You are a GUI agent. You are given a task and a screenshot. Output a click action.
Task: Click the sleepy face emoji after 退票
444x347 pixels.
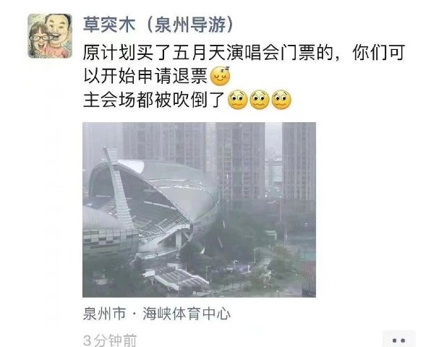[x=221, y=76]
